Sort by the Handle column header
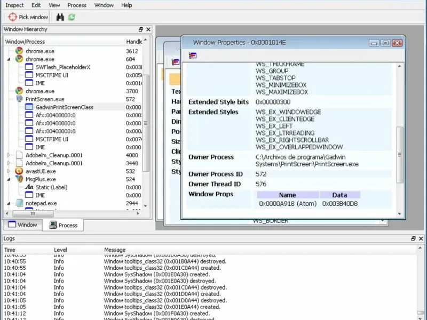The height and width of the screenshot is (320, 427). (x=133, y=42)
